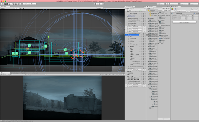Select the Hand tool in toolbar
Screen dimensions: 199x122
click(3, 4)
